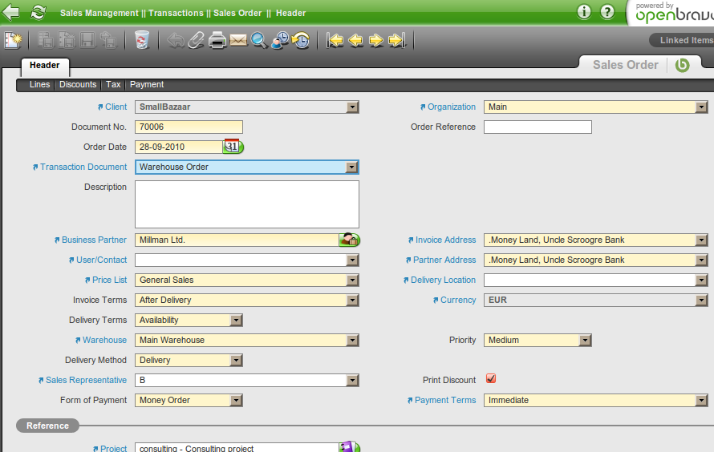Open the Business Partner selector icon
714x452 pixels.
coord(349,240)
